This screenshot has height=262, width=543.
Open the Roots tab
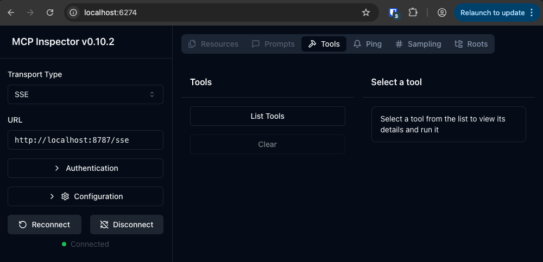click(x=471, y=44)
